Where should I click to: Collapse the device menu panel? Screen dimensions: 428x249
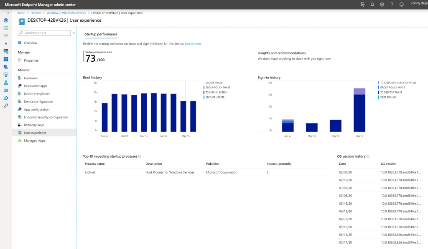[74, 33]
